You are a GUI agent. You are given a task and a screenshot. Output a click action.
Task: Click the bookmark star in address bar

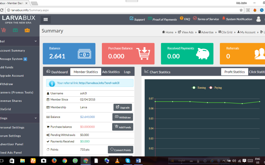click(x=241, y=10)
